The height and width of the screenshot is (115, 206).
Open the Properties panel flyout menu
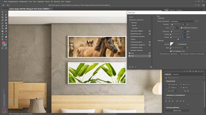tap(204, 74)
